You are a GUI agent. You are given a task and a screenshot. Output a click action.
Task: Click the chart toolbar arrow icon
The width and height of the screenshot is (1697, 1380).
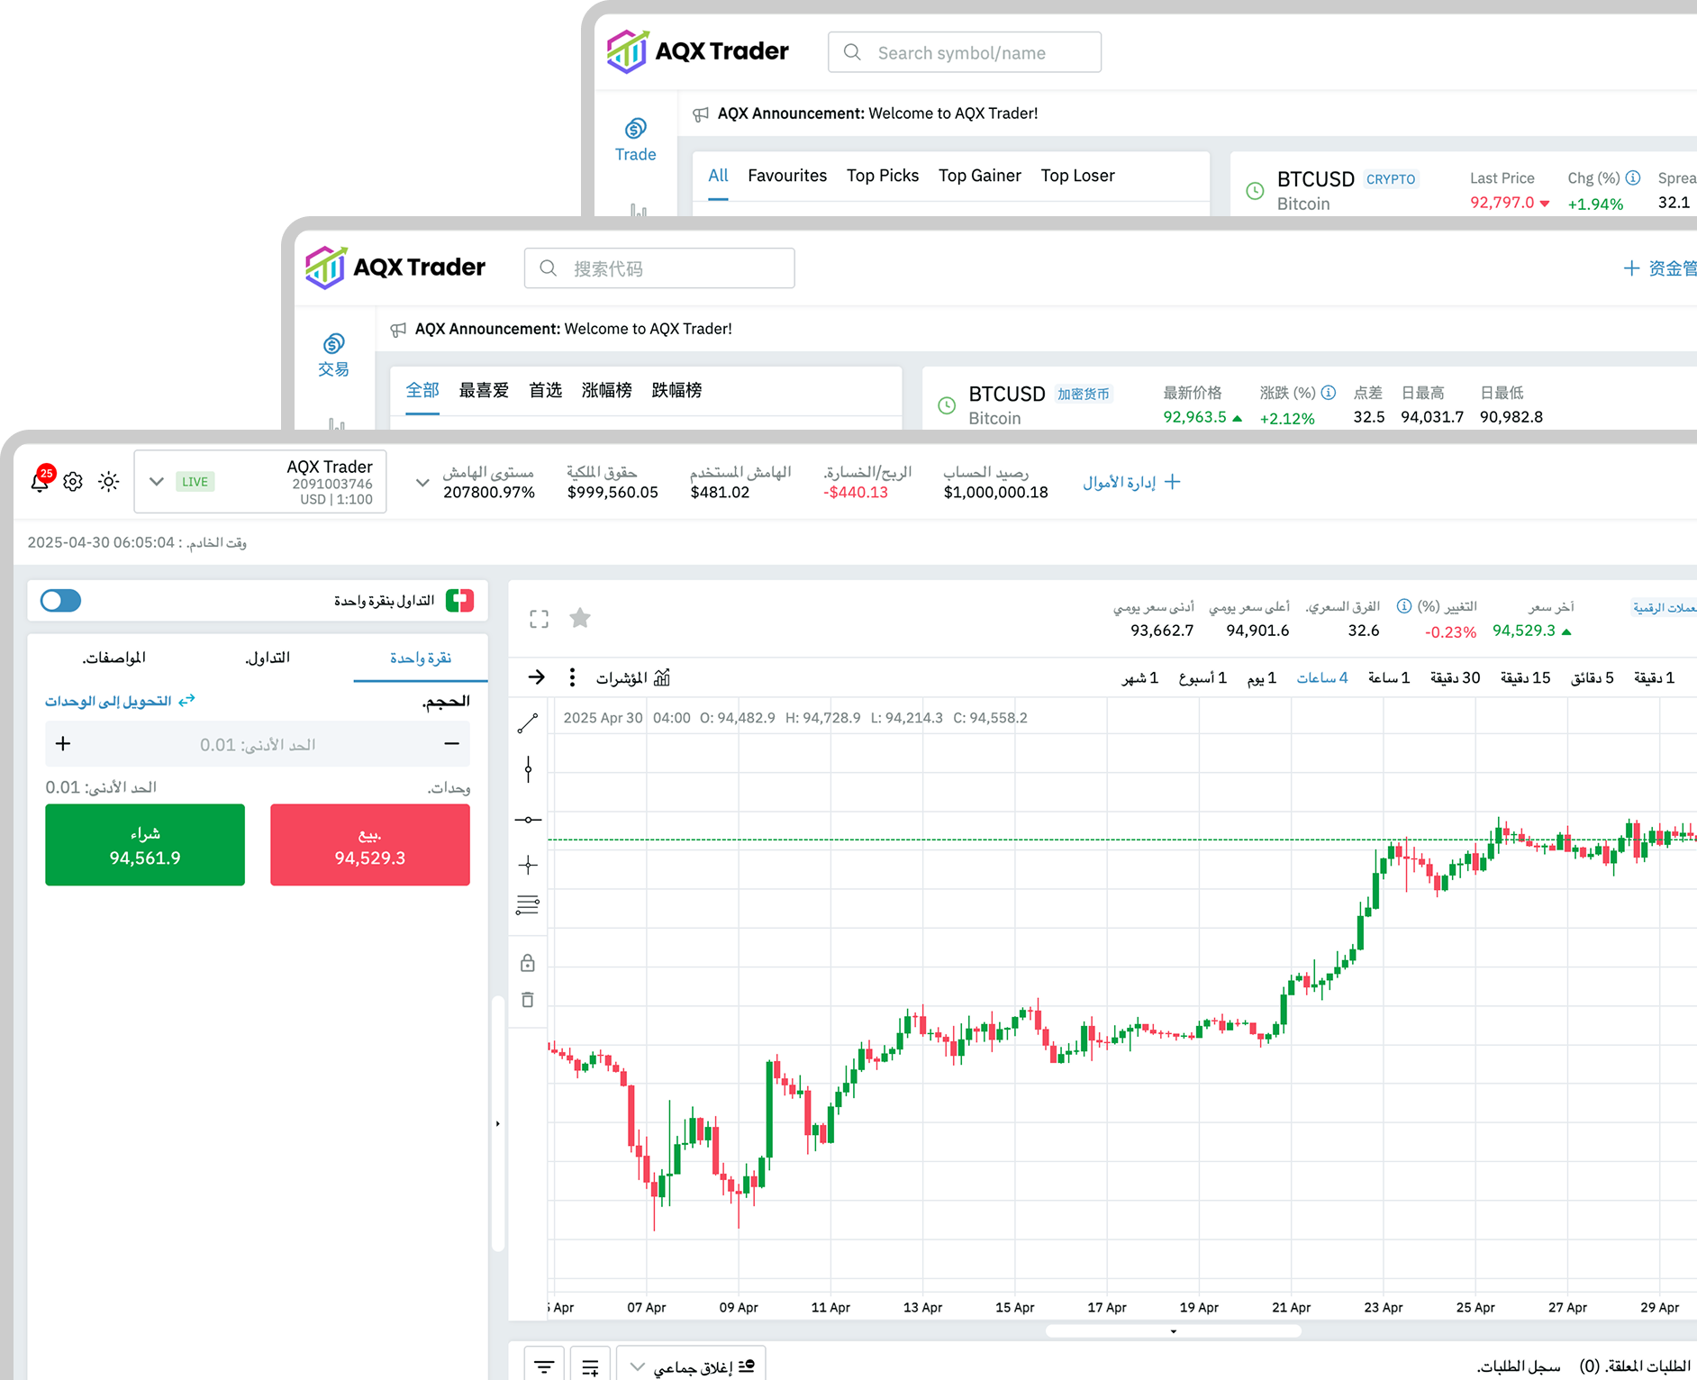coord(537,677)
